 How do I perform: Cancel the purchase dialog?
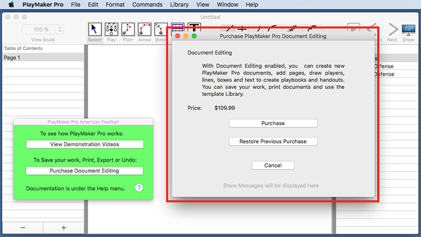pyautogui.click(x=273, y=166)
